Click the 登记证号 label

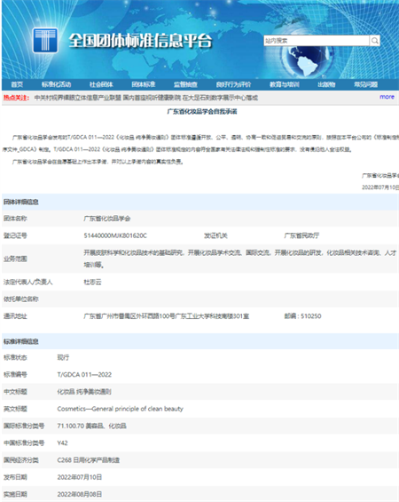(15, 235)
